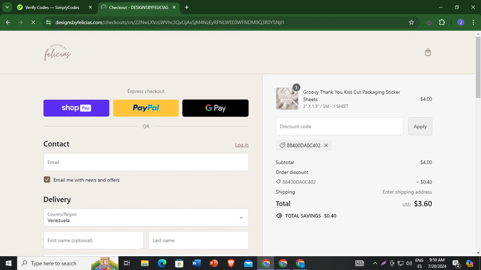The height and width of the screenshot is (270, 481).
Task: Click the Groovy Thank You sticker thumbnail
Action: coord(287,99)
